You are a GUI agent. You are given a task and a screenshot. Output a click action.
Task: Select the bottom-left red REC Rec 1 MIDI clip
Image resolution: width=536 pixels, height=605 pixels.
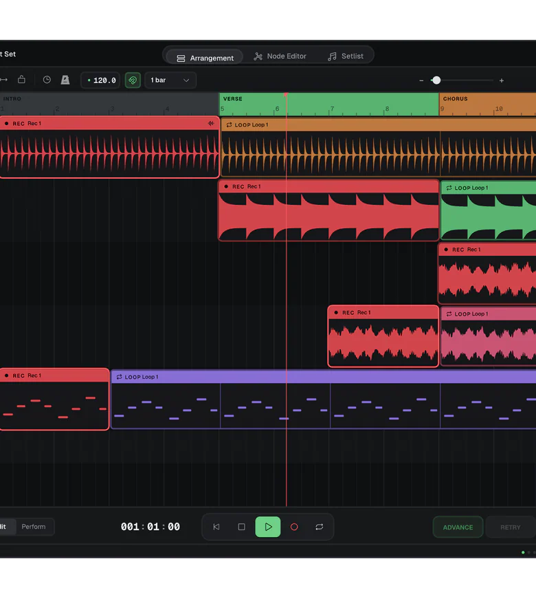point(54,399)
